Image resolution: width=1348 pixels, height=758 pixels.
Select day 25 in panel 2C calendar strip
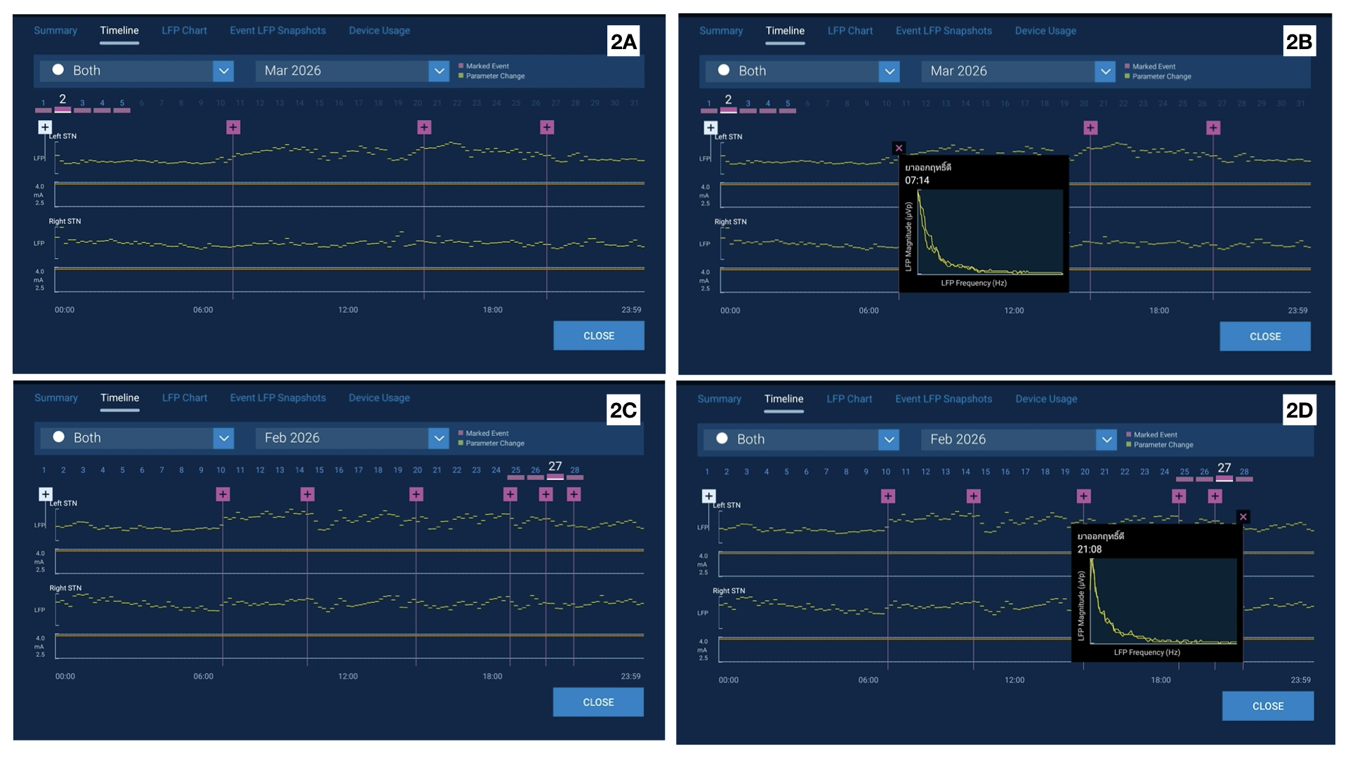point(516,471)
